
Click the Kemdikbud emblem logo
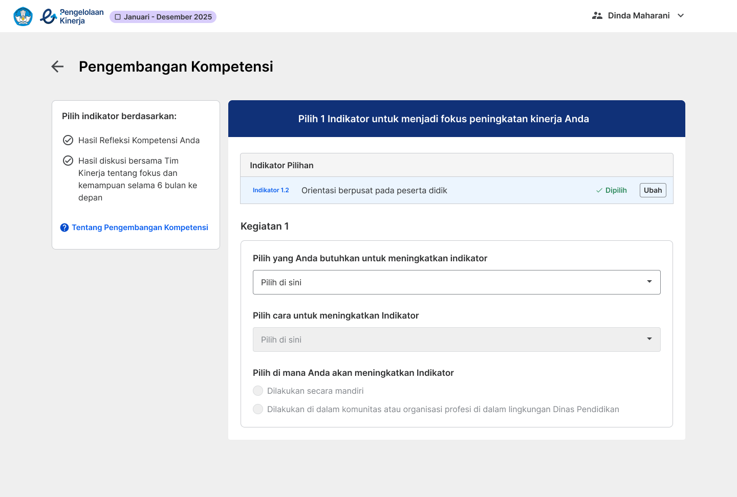(x=23, y=16)
